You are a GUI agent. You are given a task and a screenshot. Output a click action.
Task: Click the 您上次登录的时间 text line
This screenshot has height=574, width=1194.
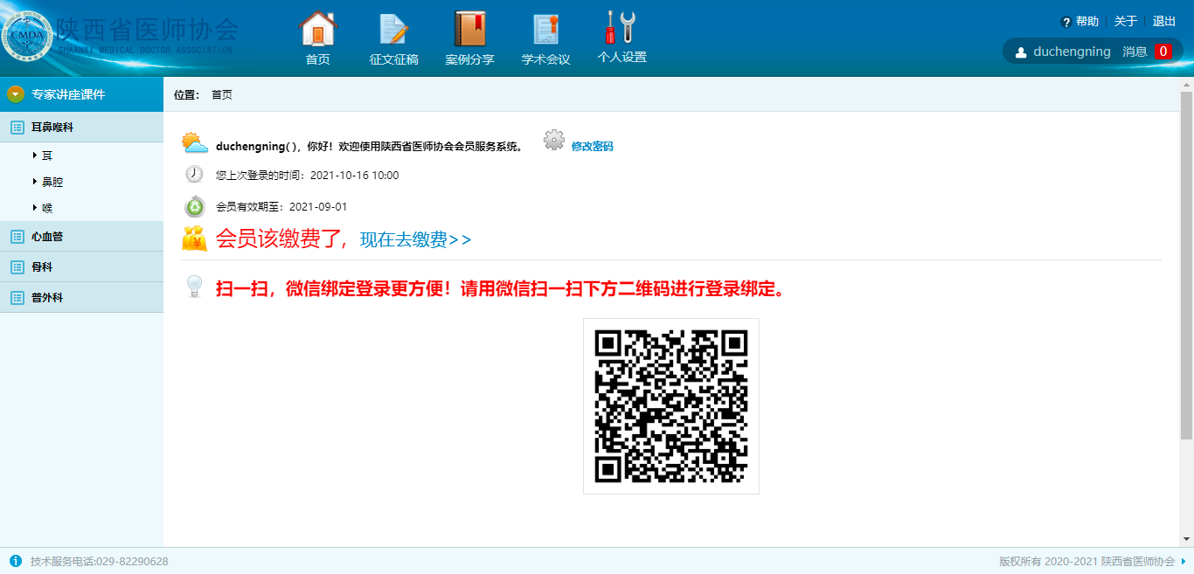[x=307, y=176]
